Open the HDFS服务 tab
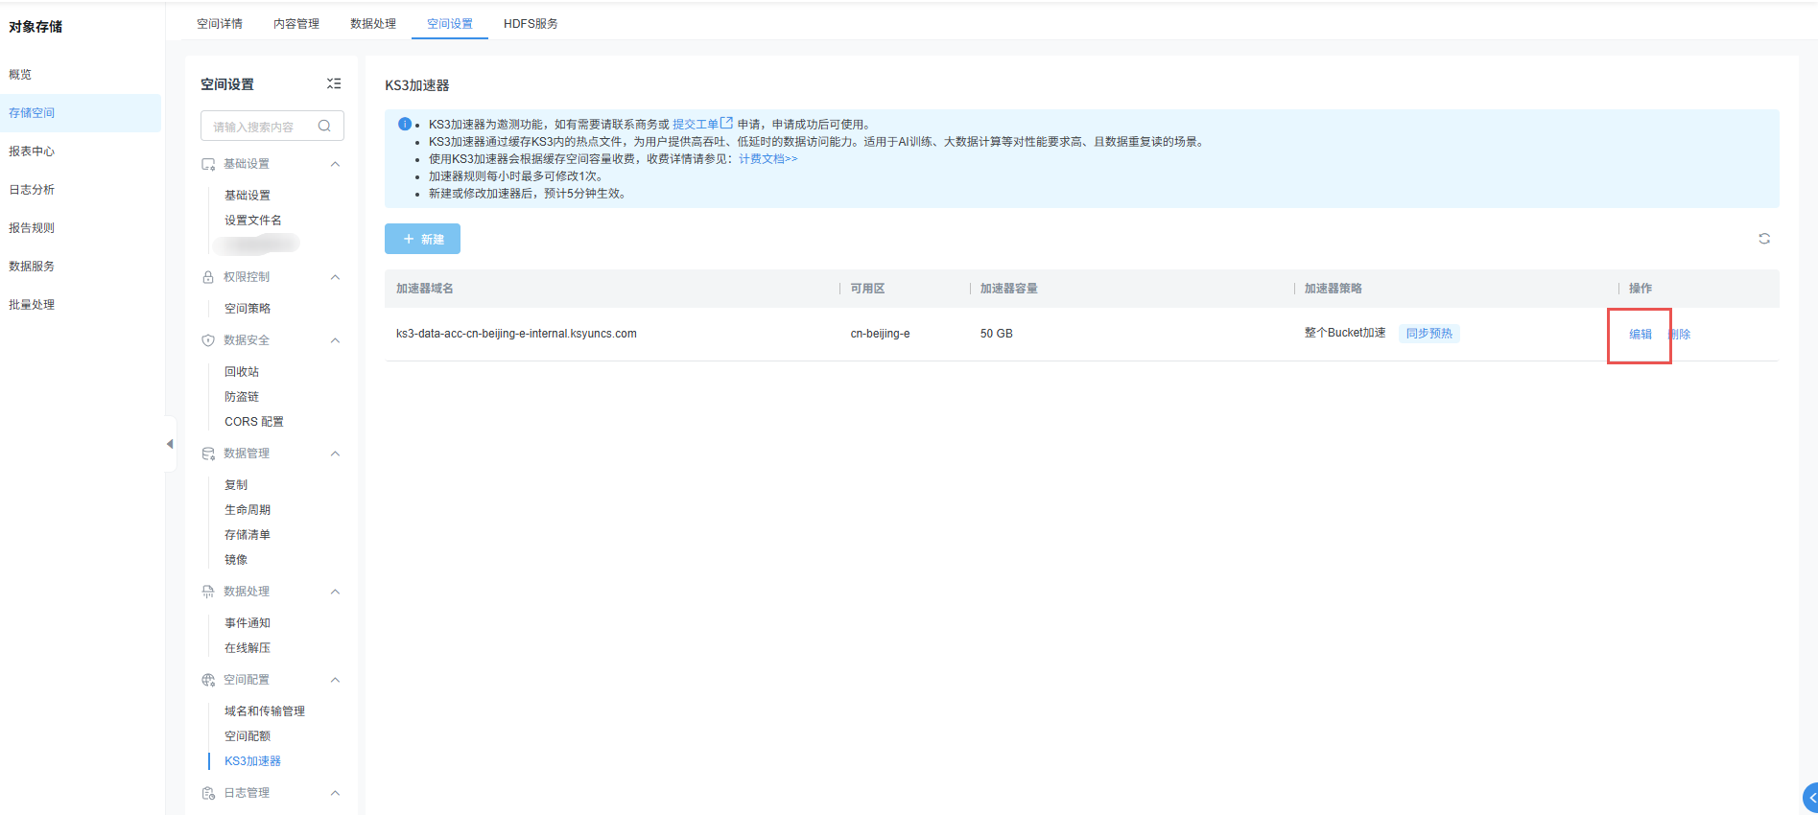This screenshot has height=815, width=1818. coord(531,24)
